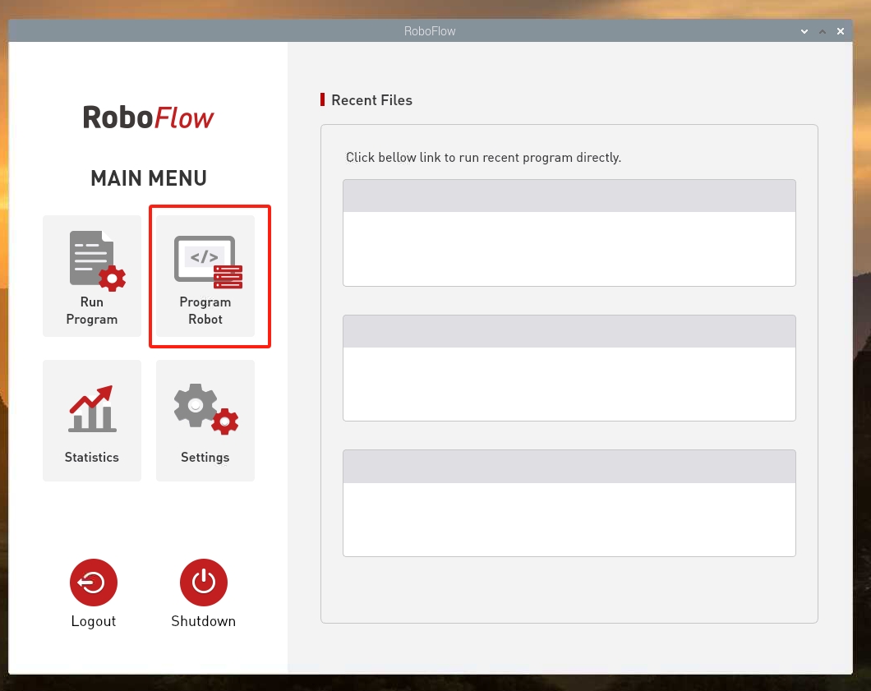Click the RoboFlow logo in the sidebar
The height and width of the screenshot is (691, 871).
click(x=148, y=117)
